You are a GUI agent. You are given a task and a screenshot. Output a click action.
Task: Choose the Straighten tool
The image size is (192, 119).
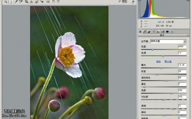pos(31,2)
